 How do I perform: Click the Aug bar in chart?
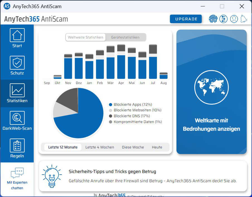[164, 76]
